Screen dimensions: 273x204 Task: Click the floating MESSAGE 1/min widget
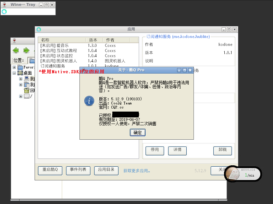point(244,174)
